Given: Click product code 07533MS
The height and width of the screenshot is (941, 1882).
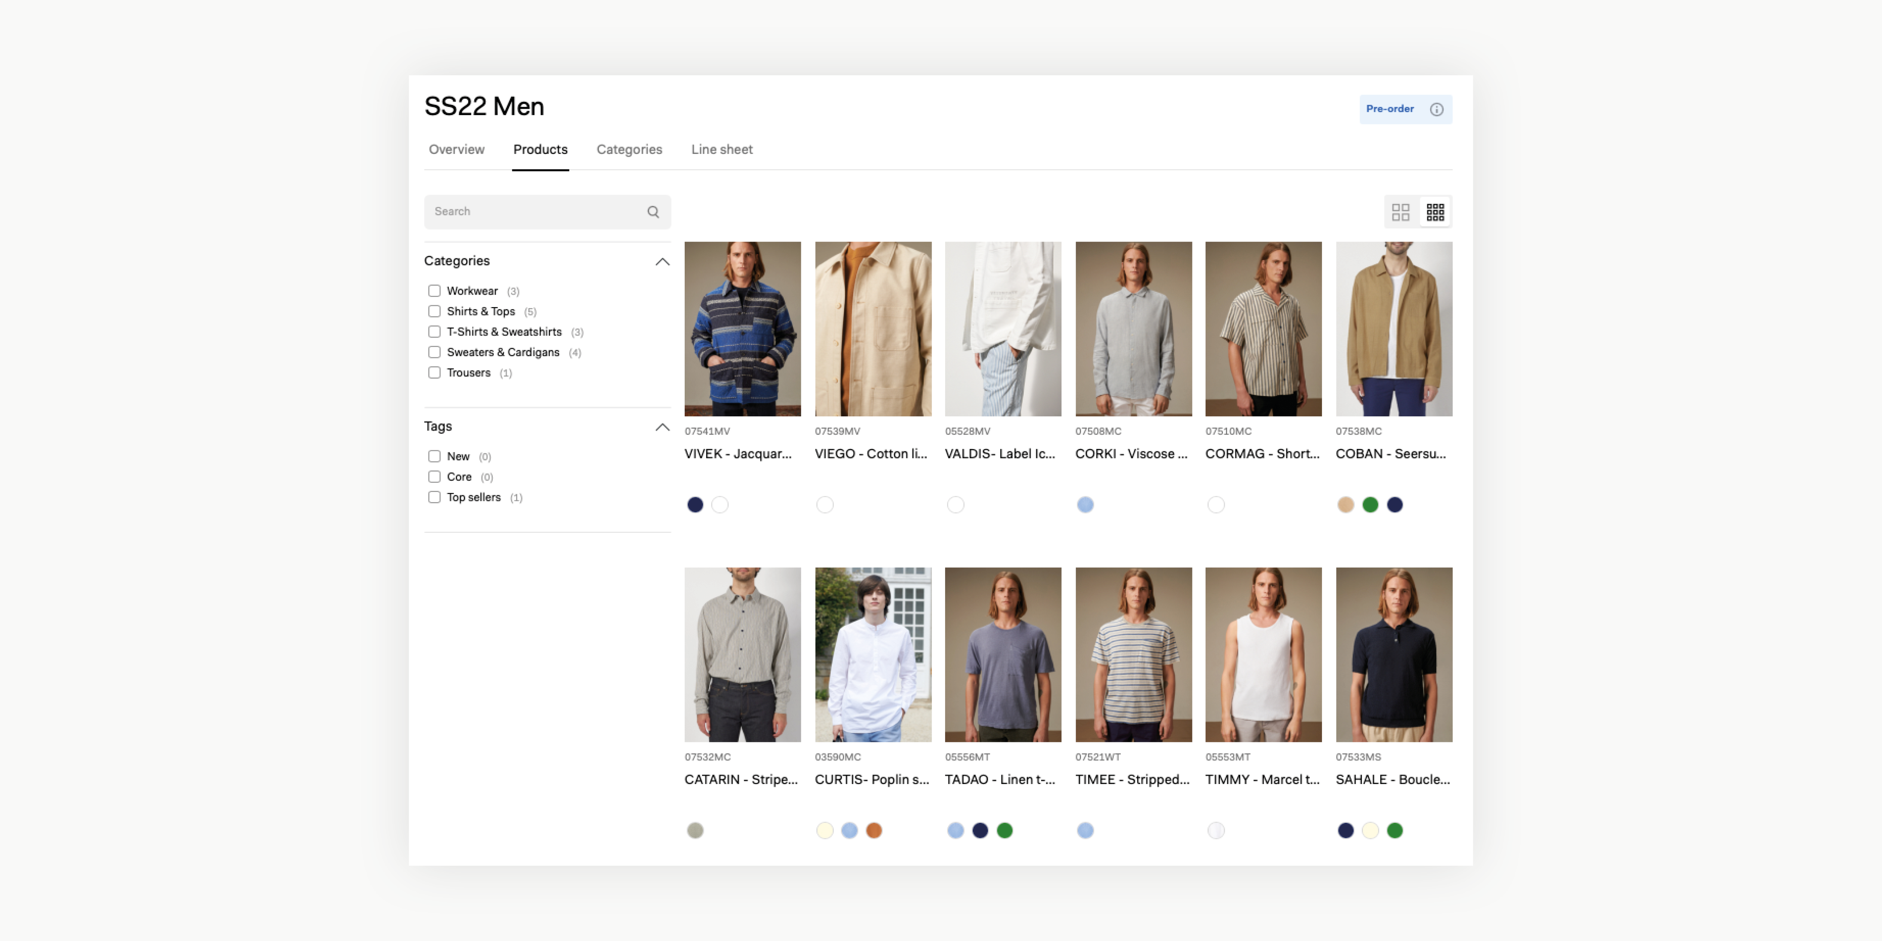Looking at the screenshot, I should 1358,758.
